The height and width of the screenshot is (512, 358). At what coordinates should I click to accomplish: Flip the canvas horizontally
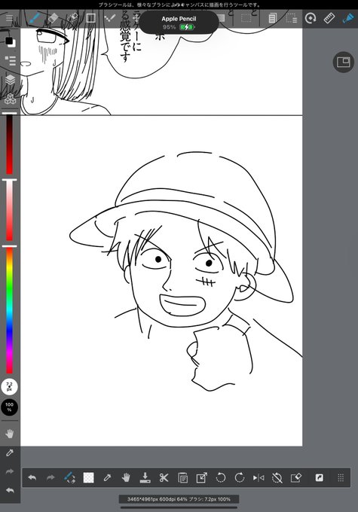[259, 477]
